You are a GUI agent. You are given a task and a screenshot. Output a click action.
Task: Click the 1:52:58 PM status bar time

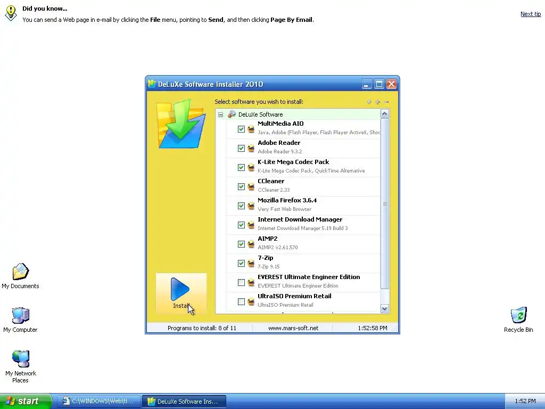[372, 328]
